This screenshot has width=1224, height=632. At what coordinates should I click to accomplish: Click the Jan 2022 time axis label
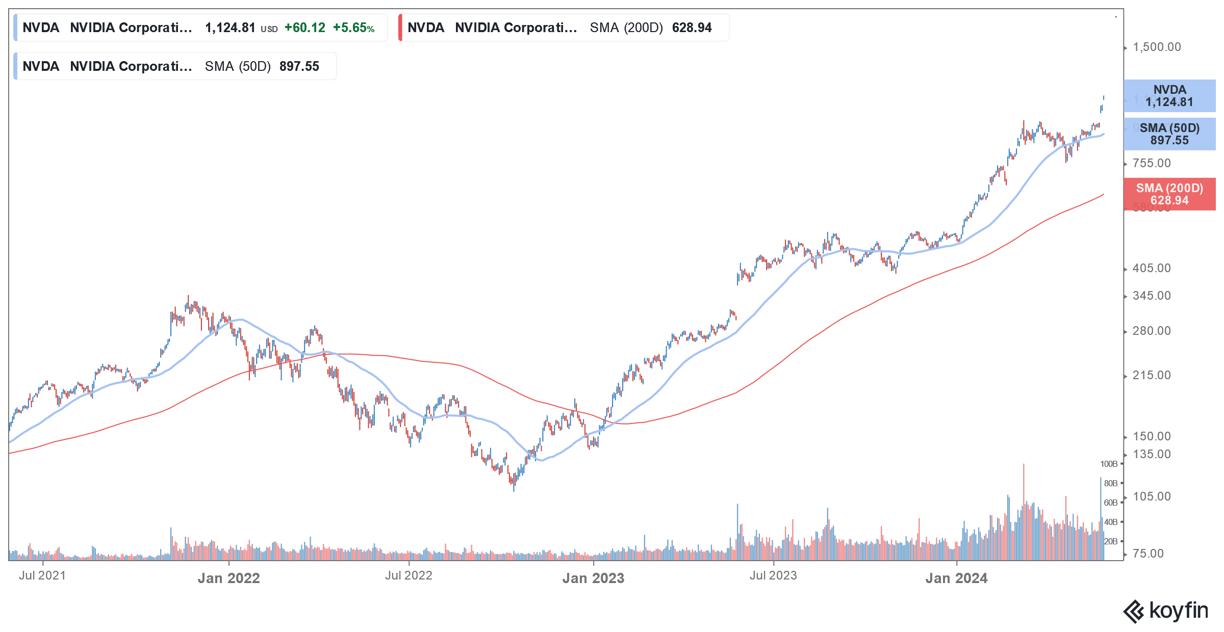click(228, 578)
